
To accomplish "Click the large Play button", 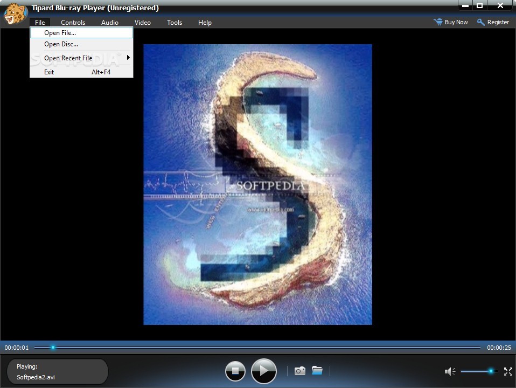I will click(x=263, y=371).
